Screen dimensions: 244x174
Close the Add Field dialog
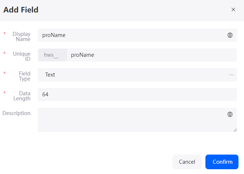[233, 10]
